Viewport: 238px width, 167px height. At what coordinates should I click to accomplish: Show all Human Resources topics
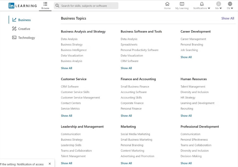(x=186, y=116)
